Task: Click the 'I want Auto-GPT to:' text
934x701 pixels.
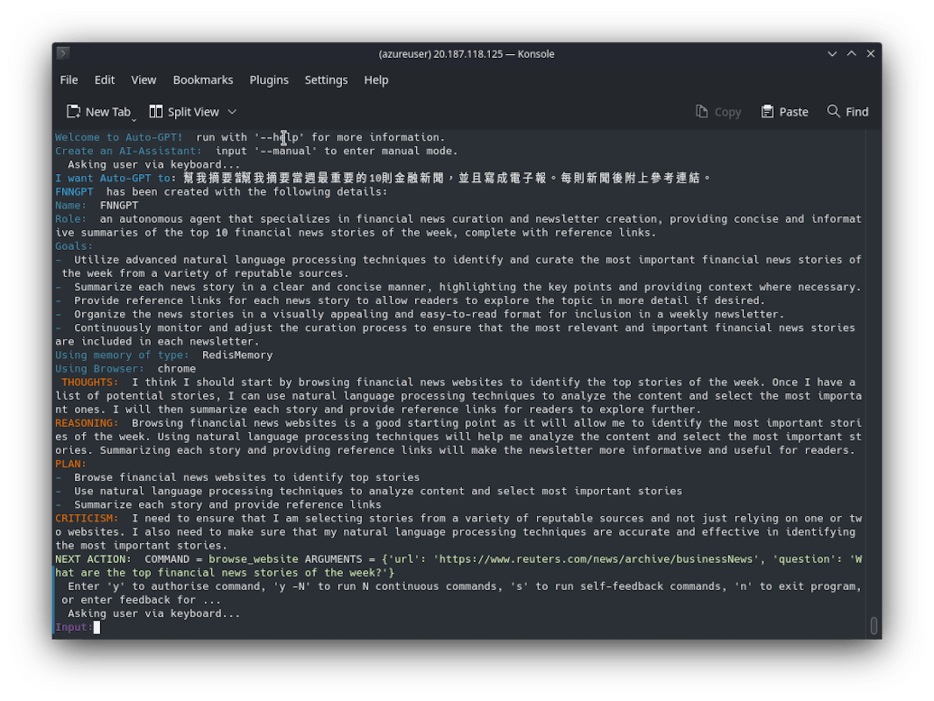Action: pyautogui.click(x=115, y=178)
